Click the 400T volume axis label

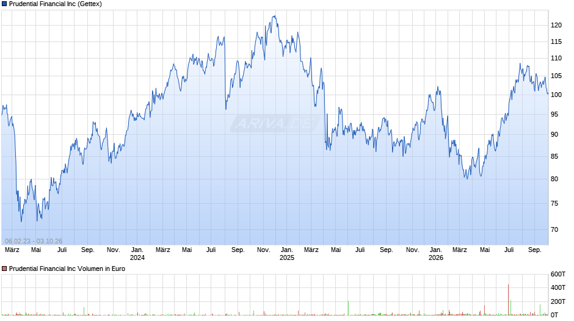pos(558,287)
